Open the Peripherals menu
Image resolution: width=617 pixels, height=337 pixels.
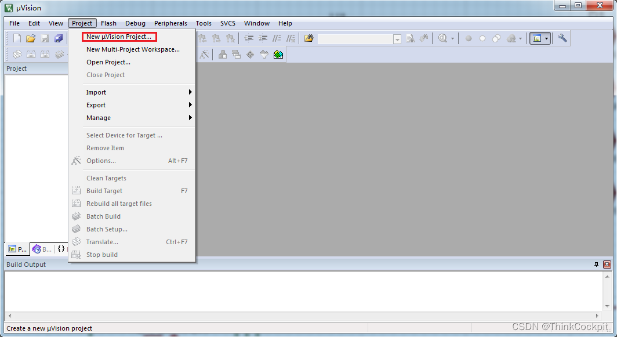coord(170,23)
